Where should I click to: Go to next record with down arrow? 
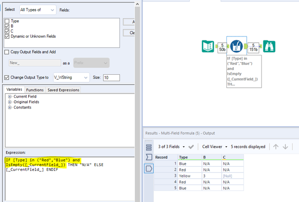coord(285,147)
